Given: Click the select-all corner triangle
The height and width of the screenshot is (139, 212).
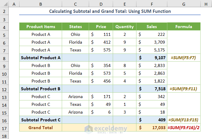Looking at the screenshot, I should point(4,4).
